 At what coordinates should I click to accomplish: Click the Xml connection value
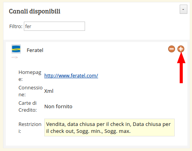point(49,91)
